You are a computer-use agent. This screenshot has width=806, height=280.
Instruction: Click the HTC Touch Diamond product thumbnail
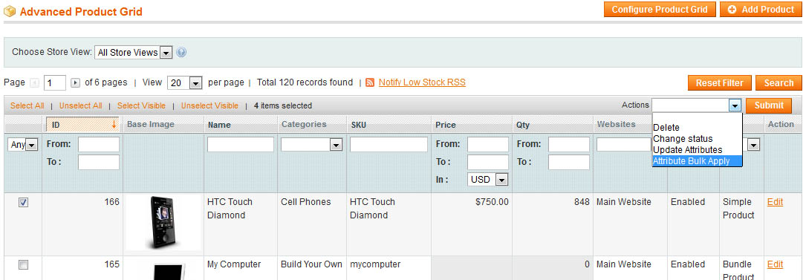[163, 223]
